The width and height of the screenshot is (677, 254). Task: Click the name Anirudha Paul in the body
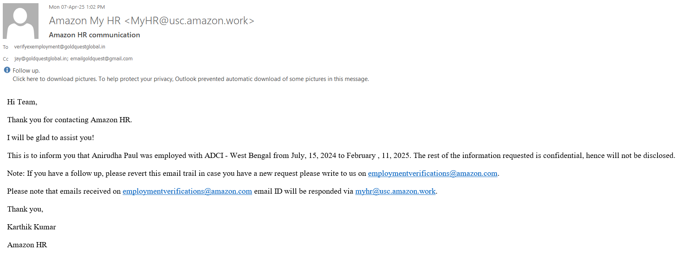(x=115, y=156)
